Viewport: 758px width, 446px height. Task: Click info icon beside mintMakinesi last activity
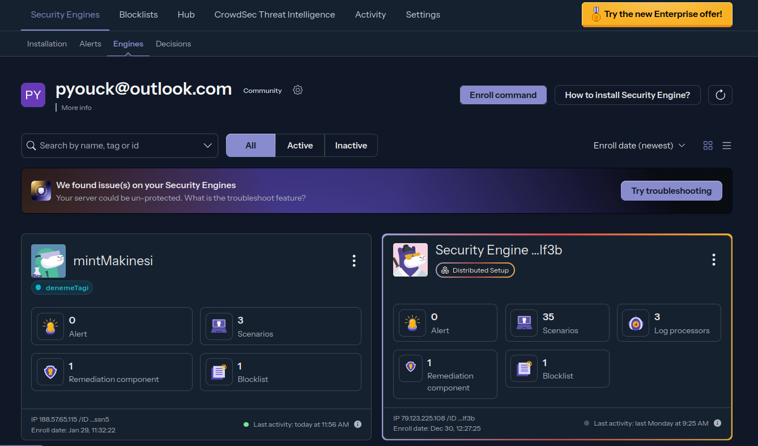click(x=357, y=424)
